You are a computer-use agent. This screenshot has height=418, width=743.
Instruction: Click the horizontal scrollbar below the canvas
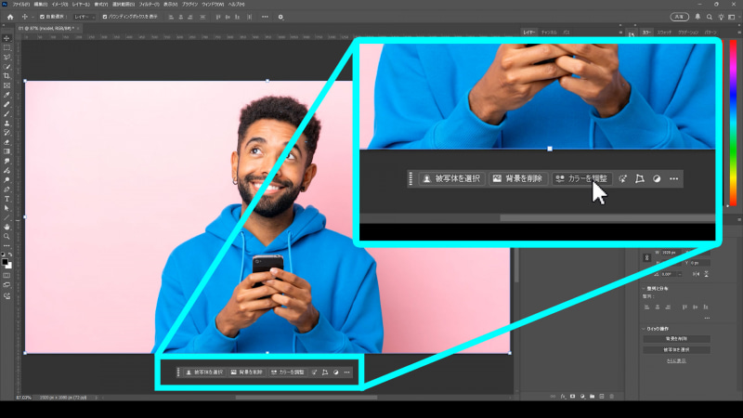[x=306, y=398]
